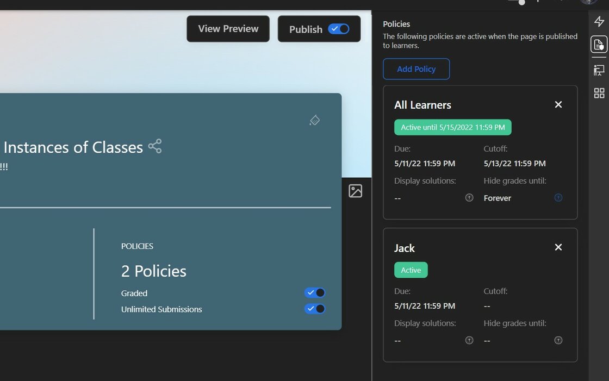Screen dimensions: 609x381
Task: Click the image placeholder icon on the page
Action: coord(356,191)
